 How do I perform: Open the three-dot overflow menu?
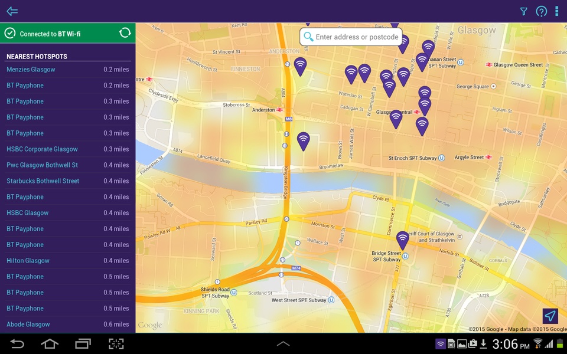(x=556, y=11)
